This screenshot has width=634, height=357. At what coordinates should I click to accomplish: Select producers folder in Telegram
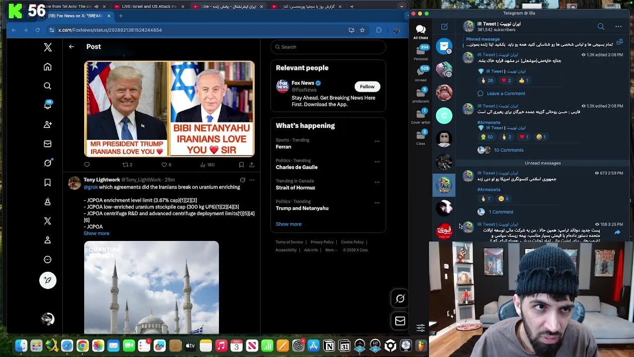(x=421, y=95)
